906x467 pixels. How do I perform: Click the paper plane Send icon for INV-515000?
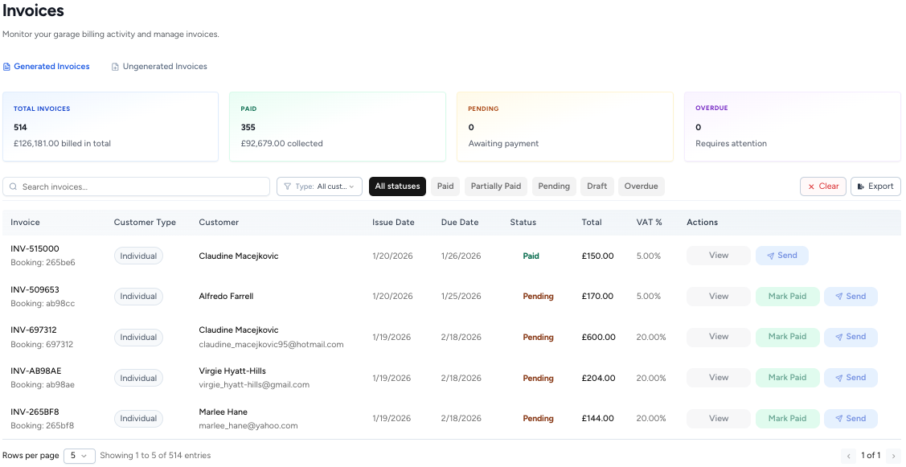(770, 255)
